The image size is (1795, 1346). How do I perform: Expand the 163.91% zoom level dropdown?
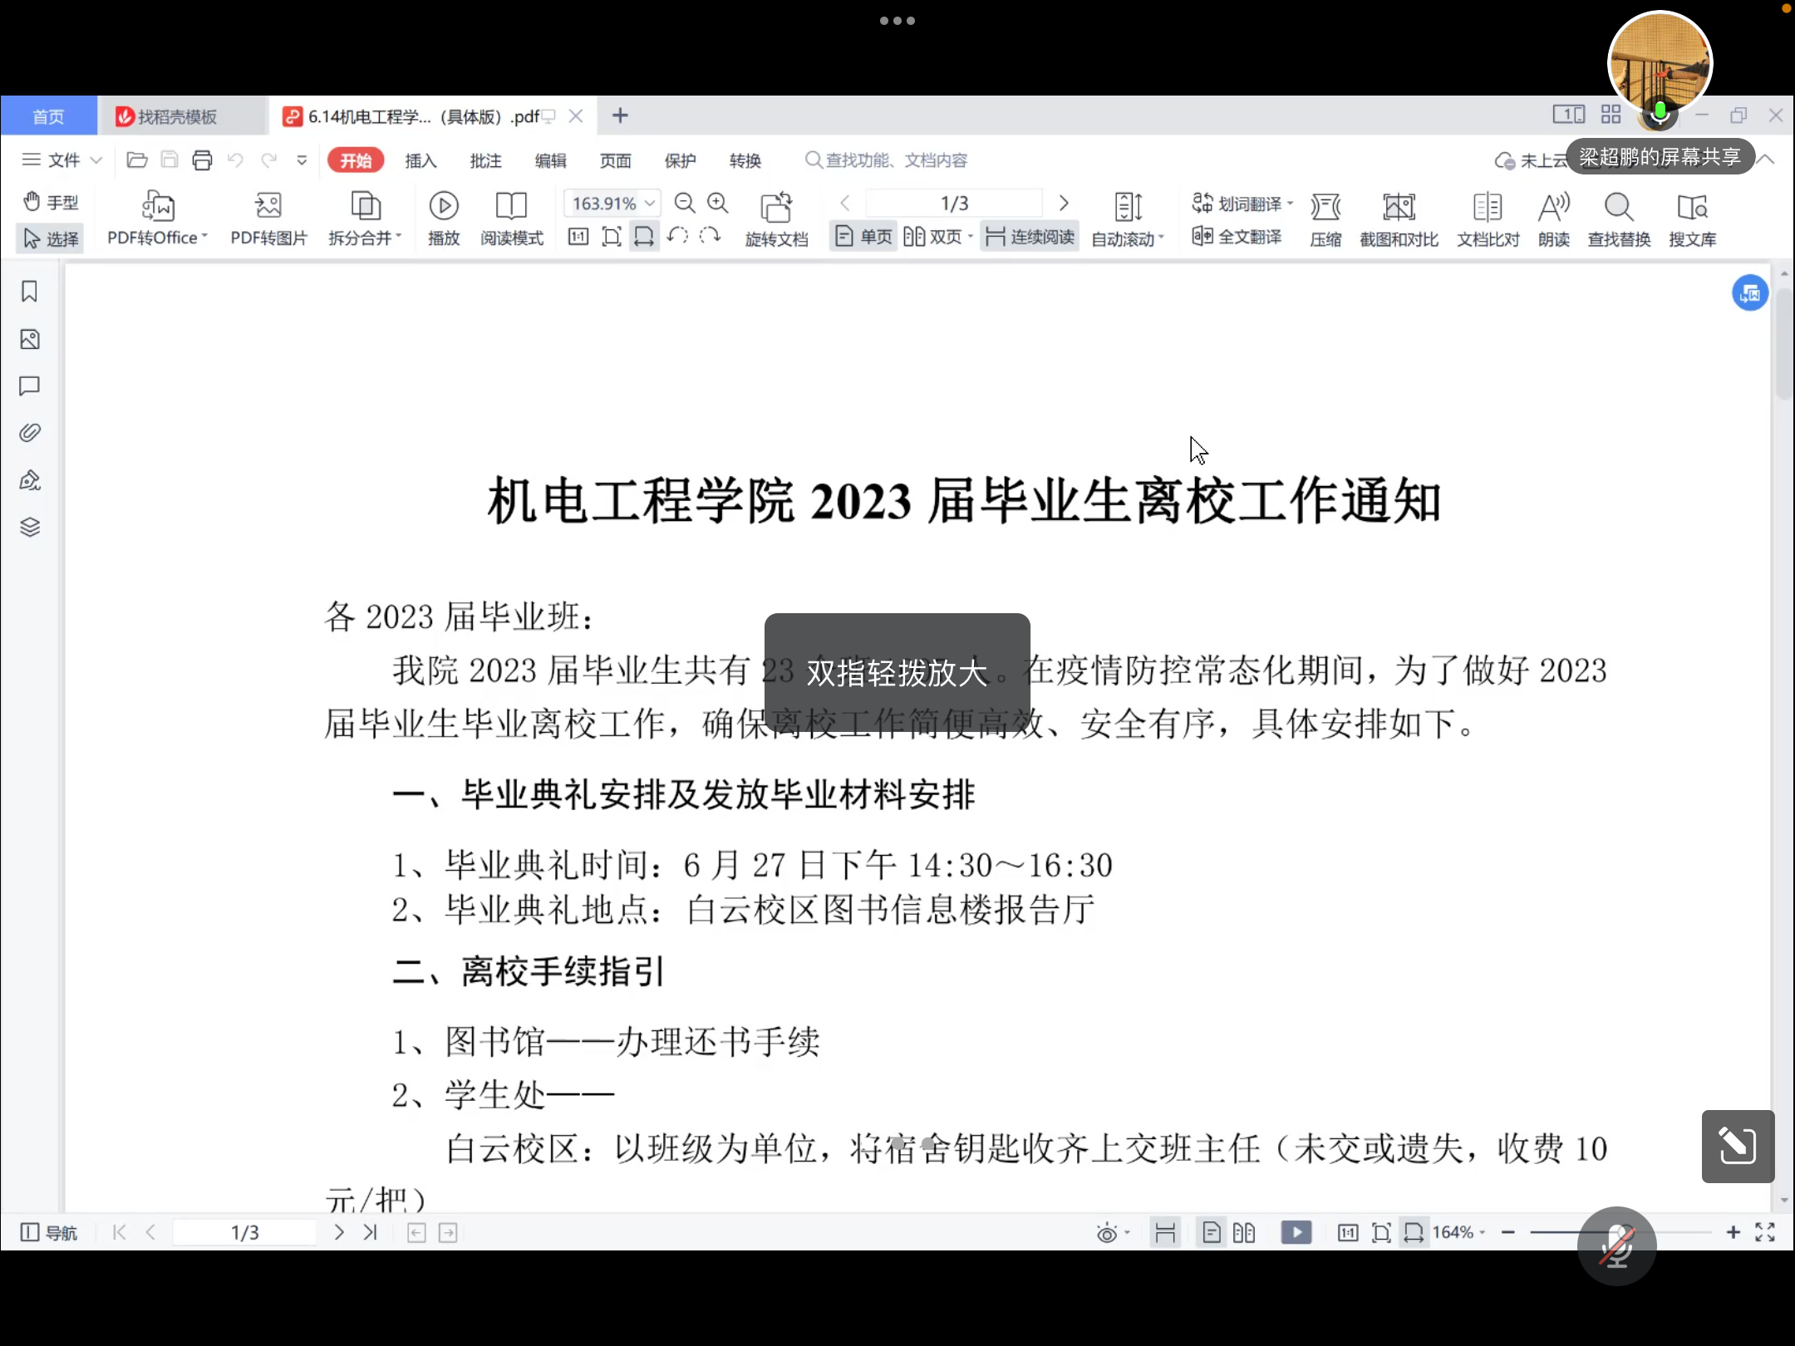click(x=650, y=204)
